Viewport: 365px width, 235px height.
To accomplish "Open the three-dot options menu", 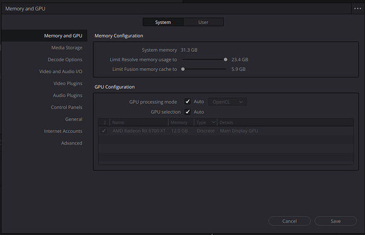I will (x=357, y=8).
